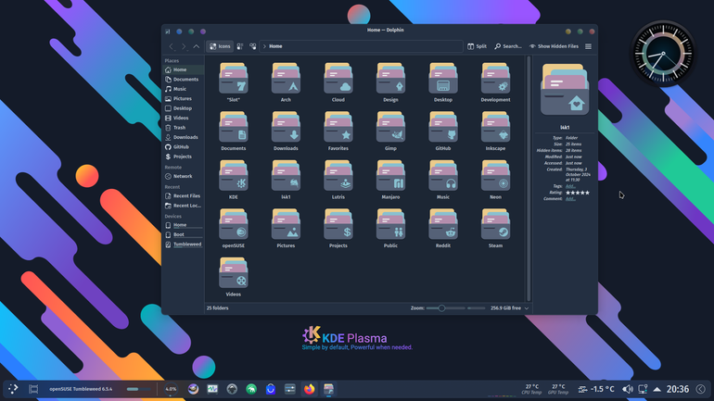Select the l4k1 folder icon
714x401 pixels.
click(286, 176)
